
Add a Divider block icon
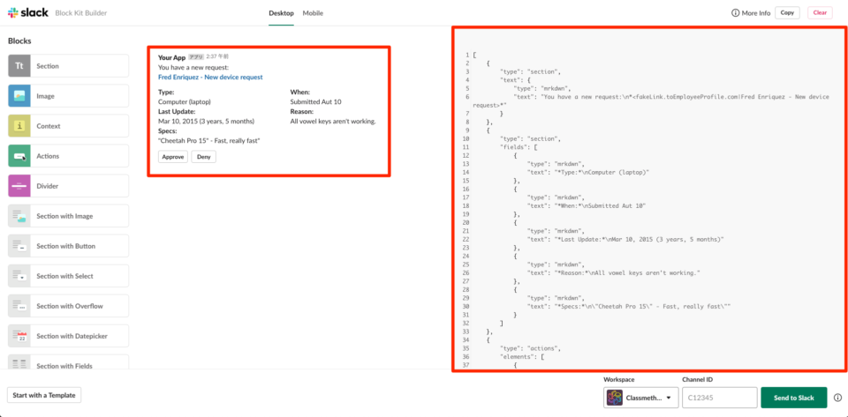point(19,185)
